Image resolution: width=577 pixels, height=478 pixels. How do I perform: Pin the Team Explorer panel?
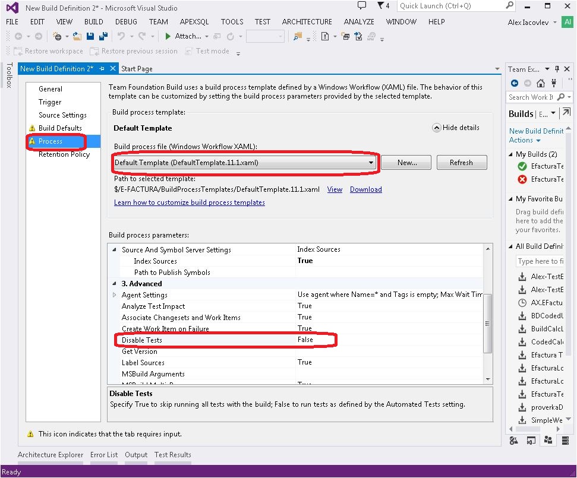pos(557,69)
